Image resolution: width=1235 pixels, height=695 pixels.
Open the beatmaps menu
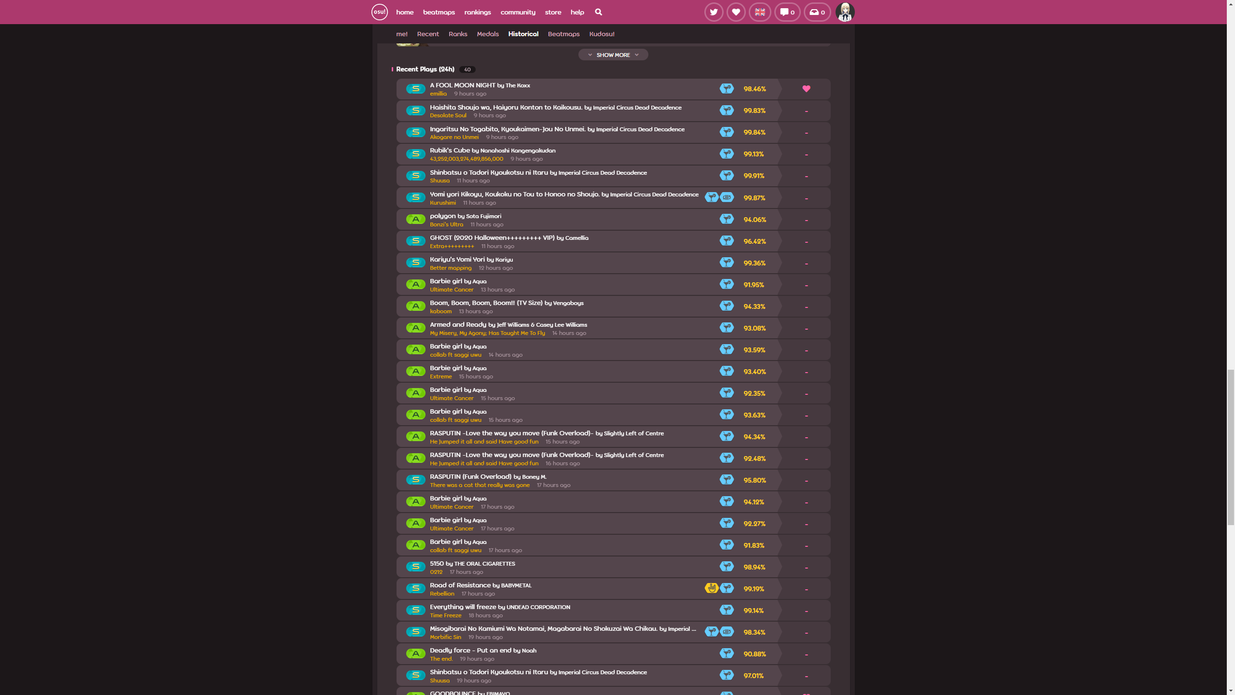(439, 12)
